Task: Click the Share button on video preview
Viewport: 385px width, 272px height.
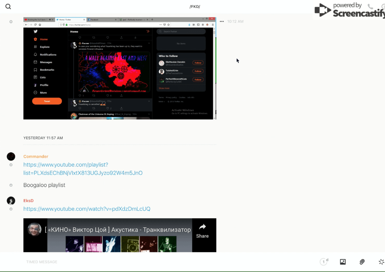Action: [202, 231]
